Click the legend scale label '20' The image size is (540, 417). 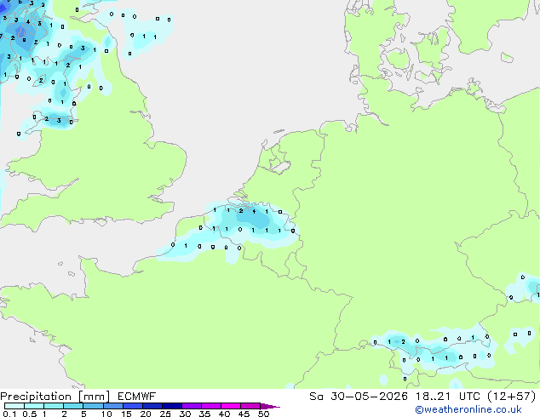146,414
